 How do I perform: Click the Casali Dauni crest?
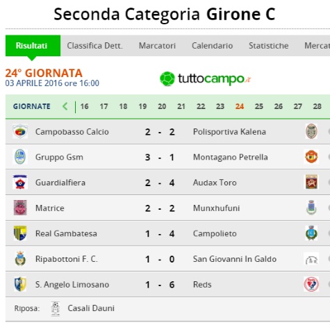(56, 308)
